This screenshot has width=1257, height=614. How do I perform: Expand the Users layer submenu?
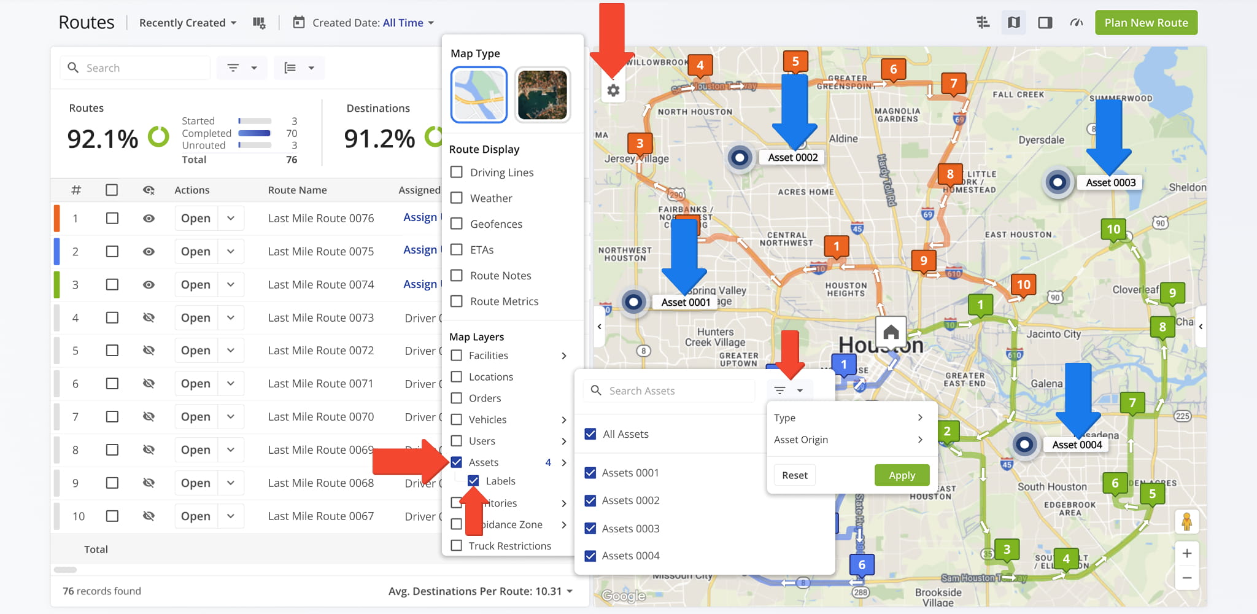563,441
